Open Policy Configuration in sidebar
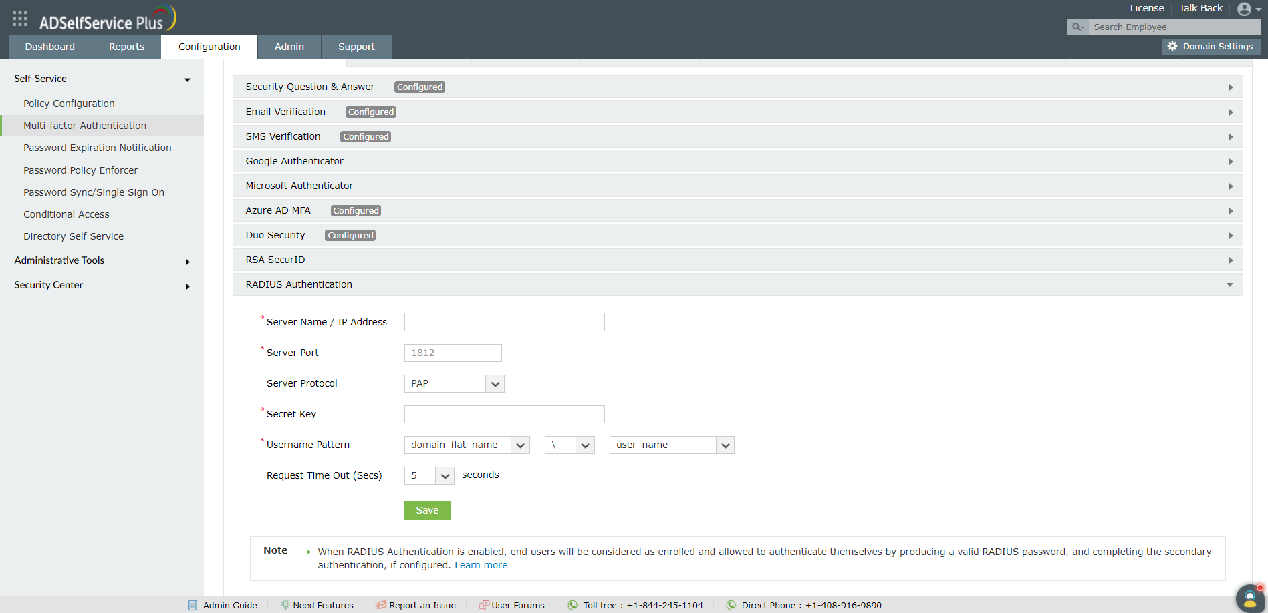This screenshot has height=613, width=1268. tap(69, 104)
